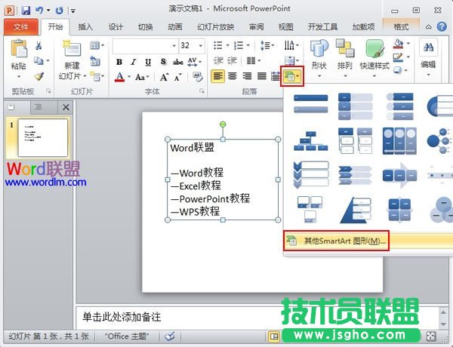Screen dimensions: 453x347
Task: Open the Font Color dropdown arrow
Action: click(129, 77)
